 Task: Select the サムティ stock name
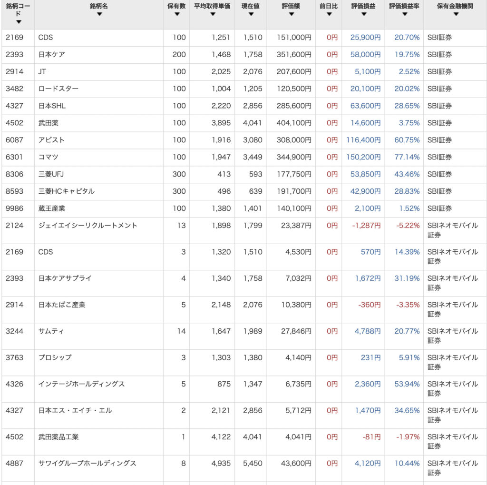(x=51, y=331)
